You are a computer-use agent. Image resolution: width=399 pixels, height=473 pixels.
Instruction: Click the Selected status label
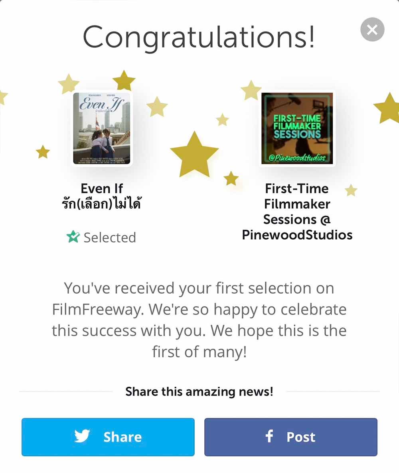pyautogui.click(x=110, y=237)
